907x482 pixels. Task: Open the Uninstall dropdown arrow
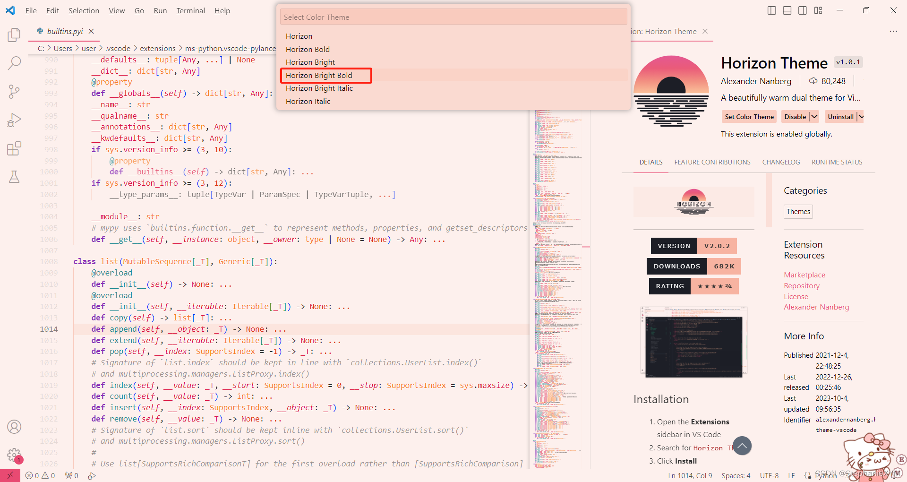click(x=860, y=117)
